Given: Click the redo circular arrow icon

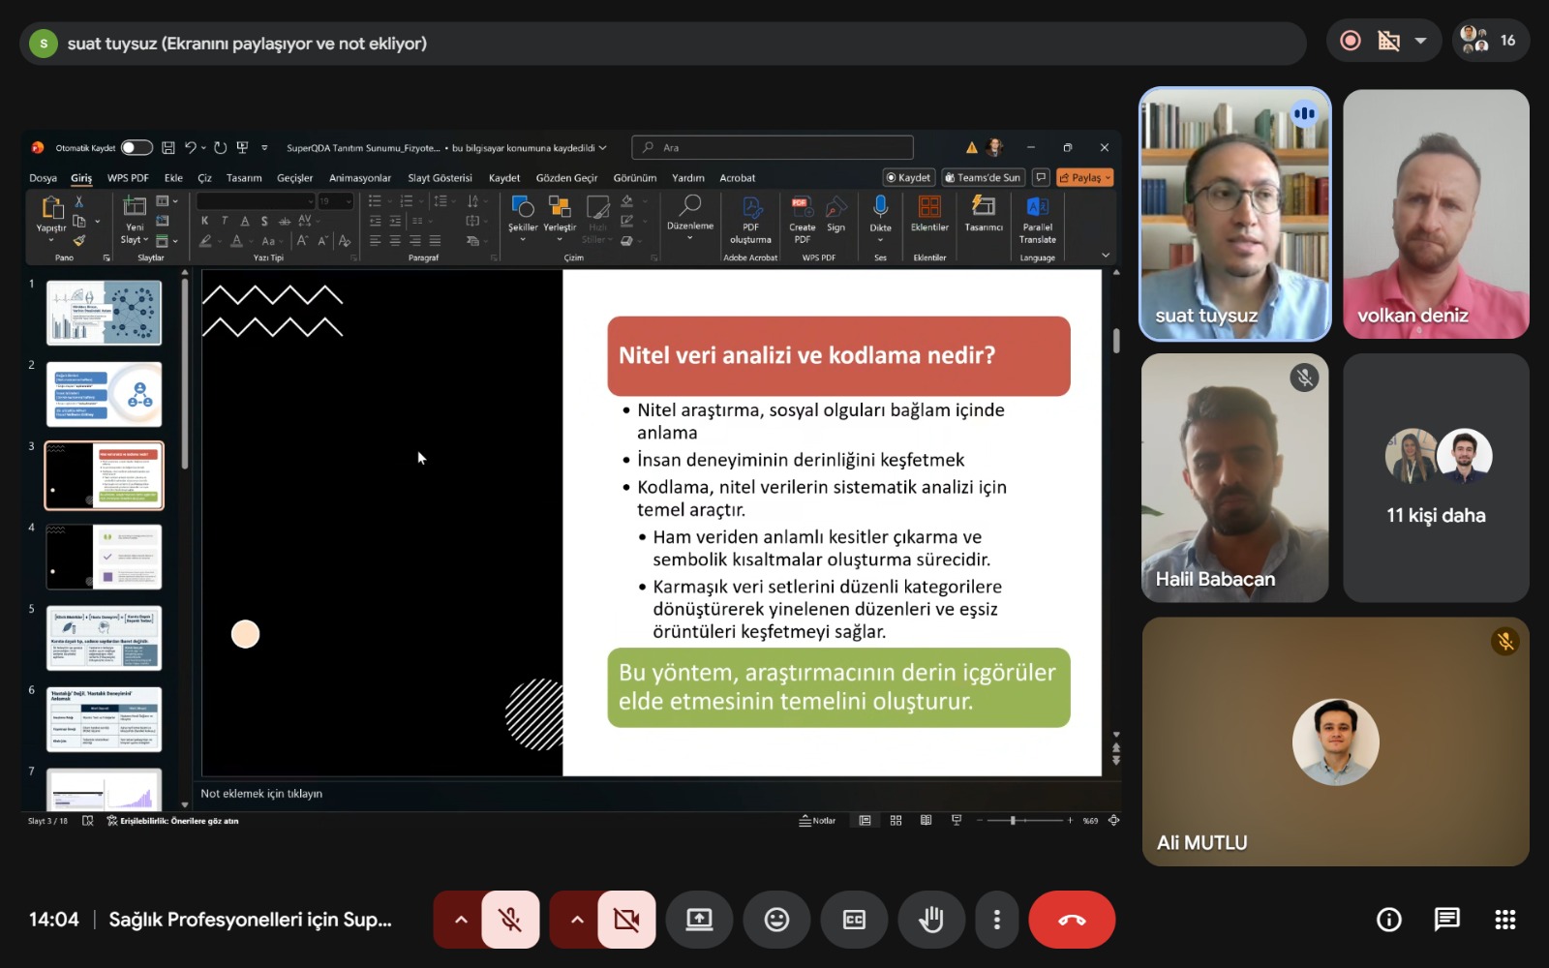Looking at the screenshot, I should pyautogui.click(x=221, y=148).
